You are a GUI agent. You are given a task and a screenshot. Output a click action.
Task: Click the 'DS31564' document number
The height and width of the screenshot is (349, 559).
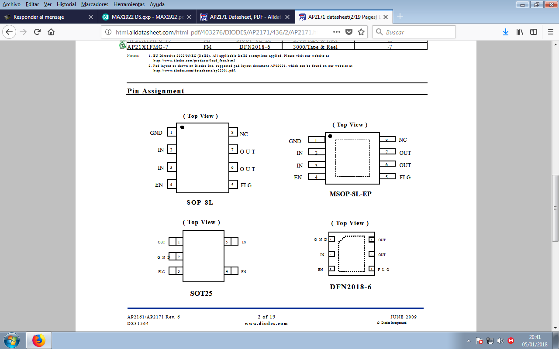(138, 323)
